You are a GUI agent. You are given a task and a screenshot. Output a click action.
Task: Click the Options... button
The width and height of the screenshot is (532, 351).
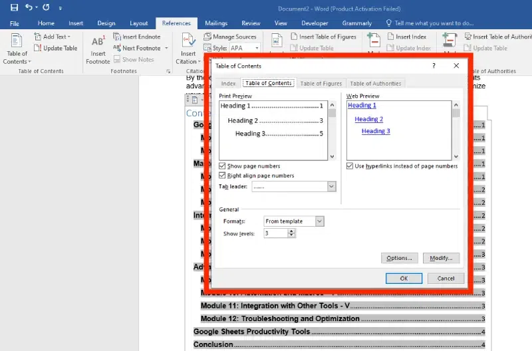click(400, 258)
